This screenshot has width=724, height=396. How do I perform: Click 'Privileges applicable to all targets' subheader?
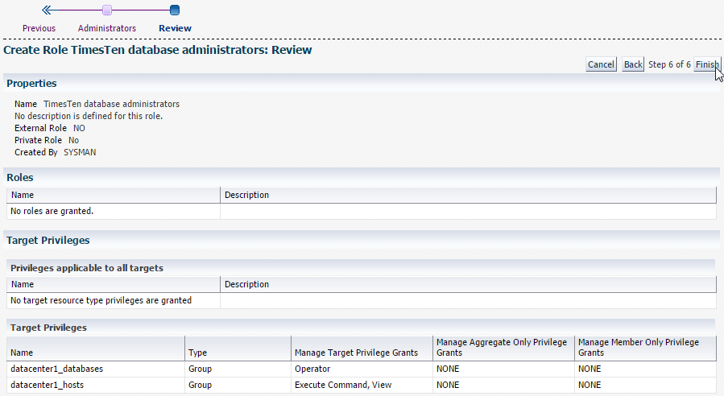(87, 268)
